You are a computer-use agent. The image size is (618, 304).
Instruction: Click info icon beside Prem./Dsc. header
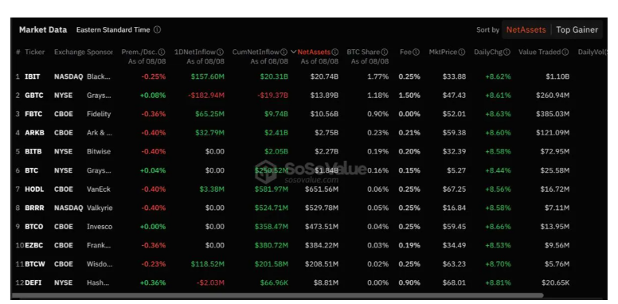point(162,52)
